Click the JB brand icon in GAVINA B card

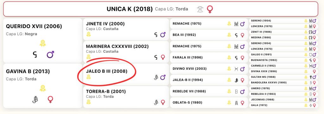click(35, 99)
